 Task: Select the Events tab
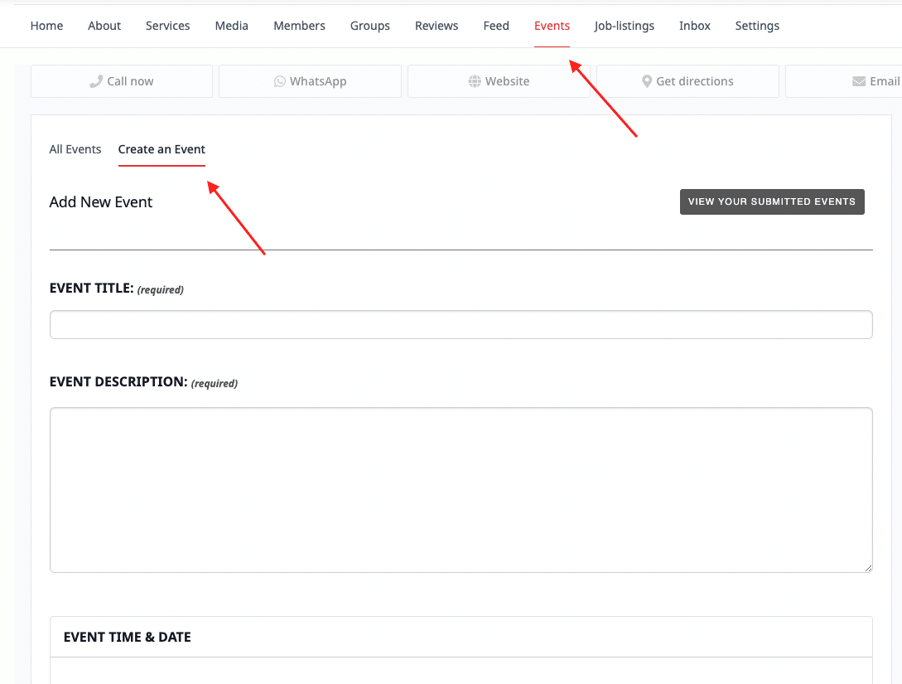pos(552,26)
